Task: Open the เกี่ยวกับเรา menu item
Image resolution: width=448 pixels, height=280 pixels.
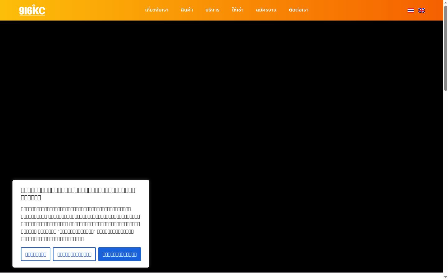Action: click(x=157, y=10)
